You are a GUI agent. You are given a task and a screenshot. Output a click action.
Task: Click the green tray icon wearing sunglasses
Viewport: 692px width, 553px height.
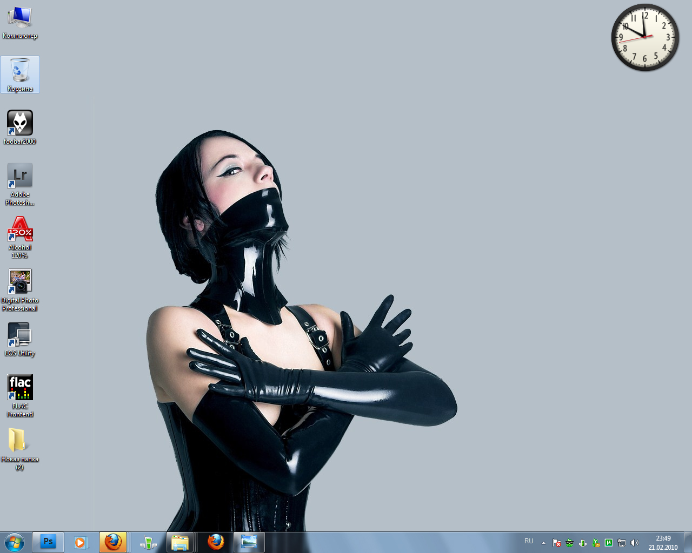(x=570, y=543)
